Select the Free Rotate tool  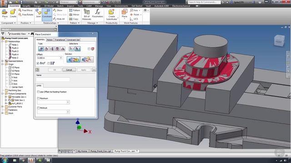pyautogui.click(x=25, y=14)
